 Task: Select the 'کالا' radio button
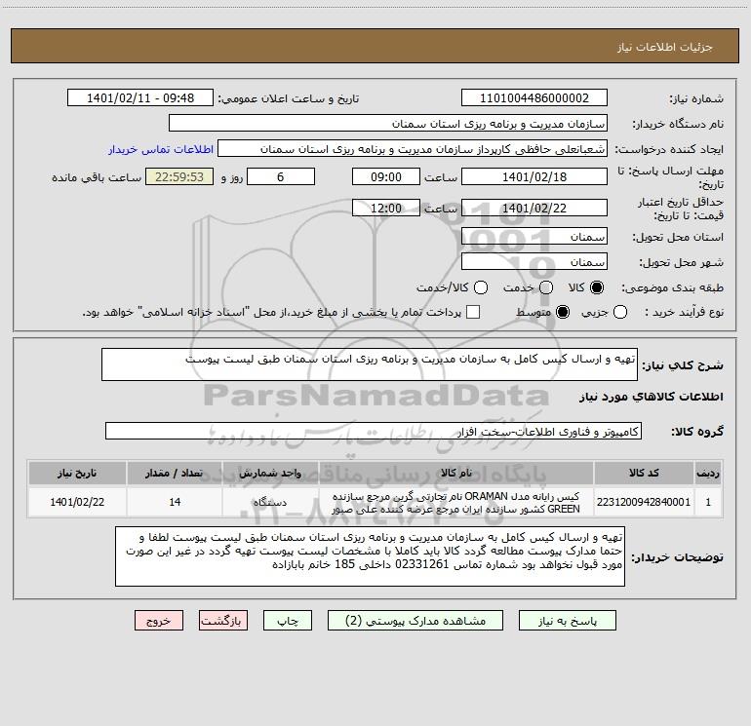(597, 287)
